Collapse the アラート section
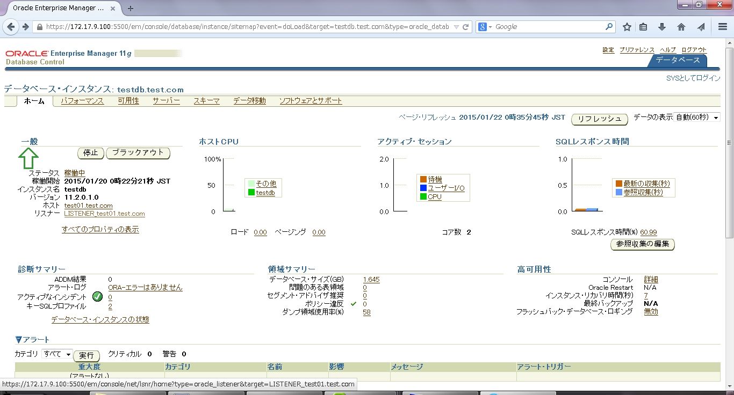The width and height of the screenshot is (734, 395). coord(19,340)
